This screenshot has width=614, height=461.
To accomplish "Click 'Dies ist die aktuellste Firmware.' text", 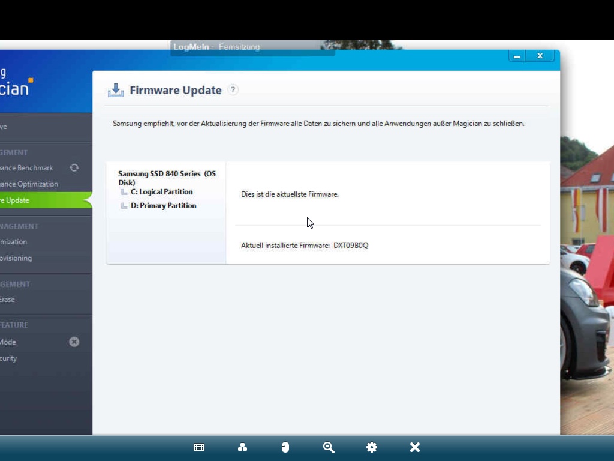I will coord(290,194).
